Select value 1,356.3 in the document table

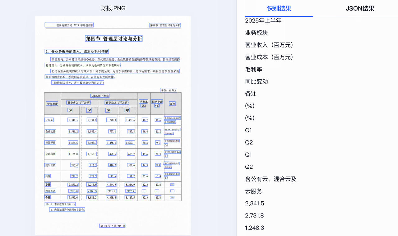(92, 154)
